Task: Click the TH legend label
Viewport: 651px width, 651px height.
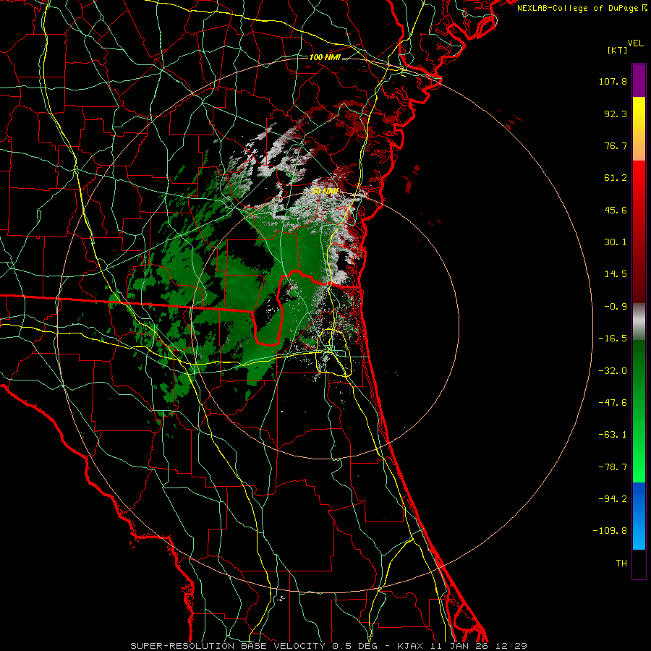Action: pos(621,563)
